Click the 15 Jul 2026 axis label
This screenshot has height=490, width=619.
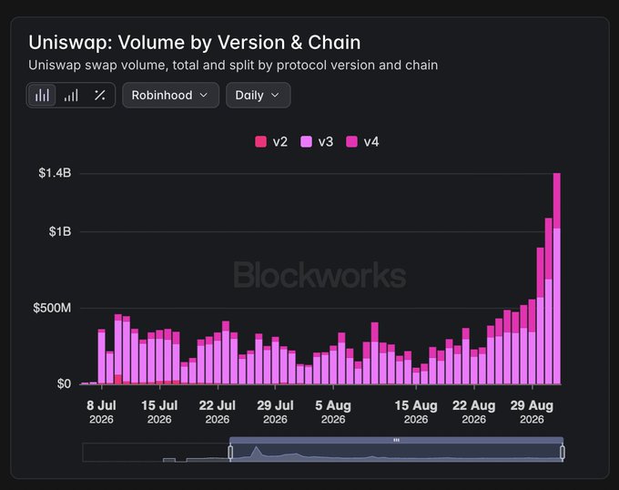(159, 413)
